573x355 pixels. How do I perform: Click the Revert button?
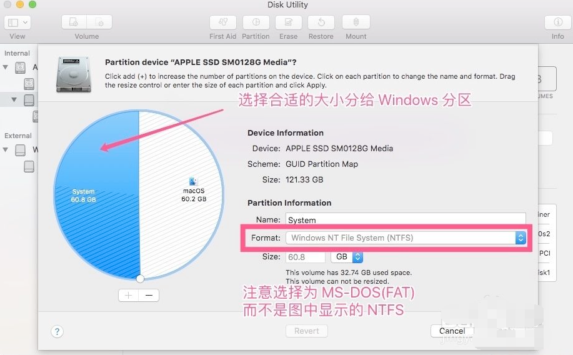coord(307,331)
